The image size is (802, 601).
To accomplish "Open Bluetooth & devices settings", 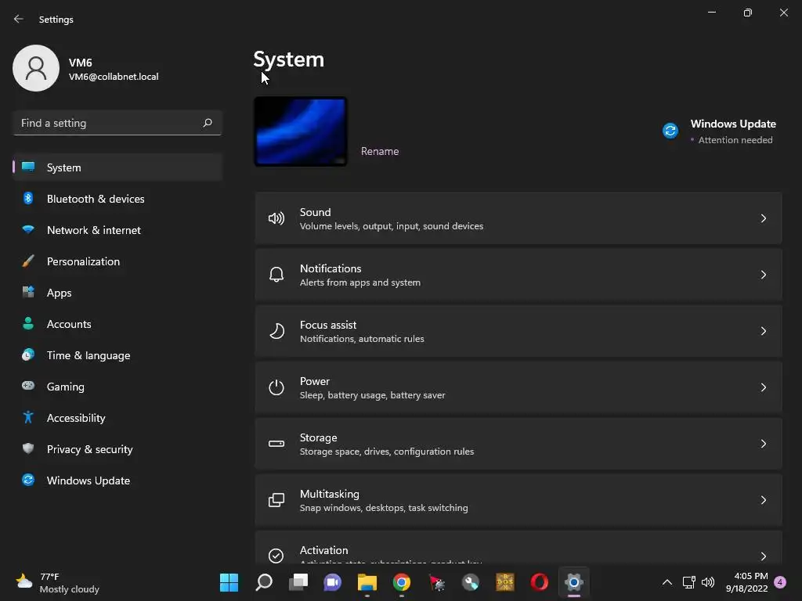I will click(117, 199).
